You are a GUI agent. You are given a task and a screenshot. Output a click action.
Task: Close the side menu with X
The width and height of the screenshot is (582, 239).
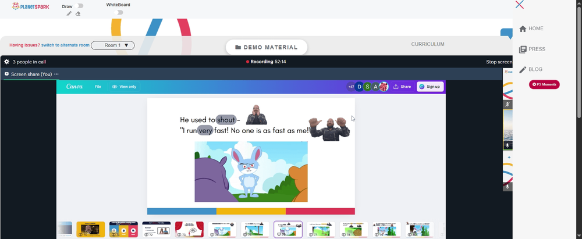(x=520, y=5)
